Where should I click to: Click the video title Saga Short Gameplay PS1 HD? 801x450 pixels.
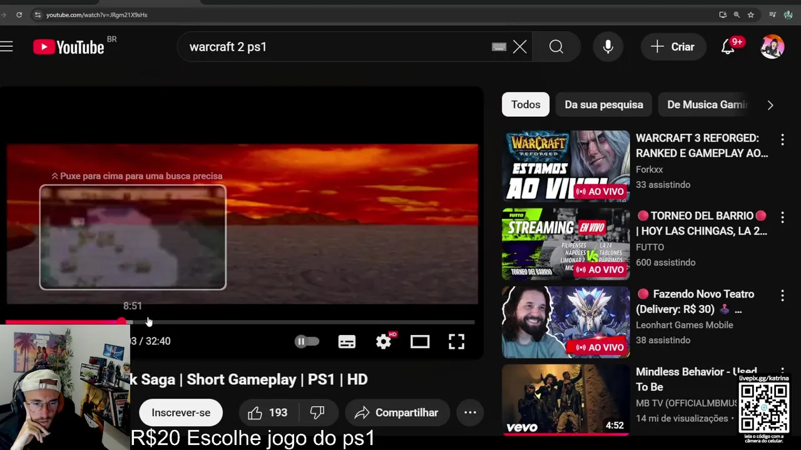pyautogui.click(x=249, y=379)
